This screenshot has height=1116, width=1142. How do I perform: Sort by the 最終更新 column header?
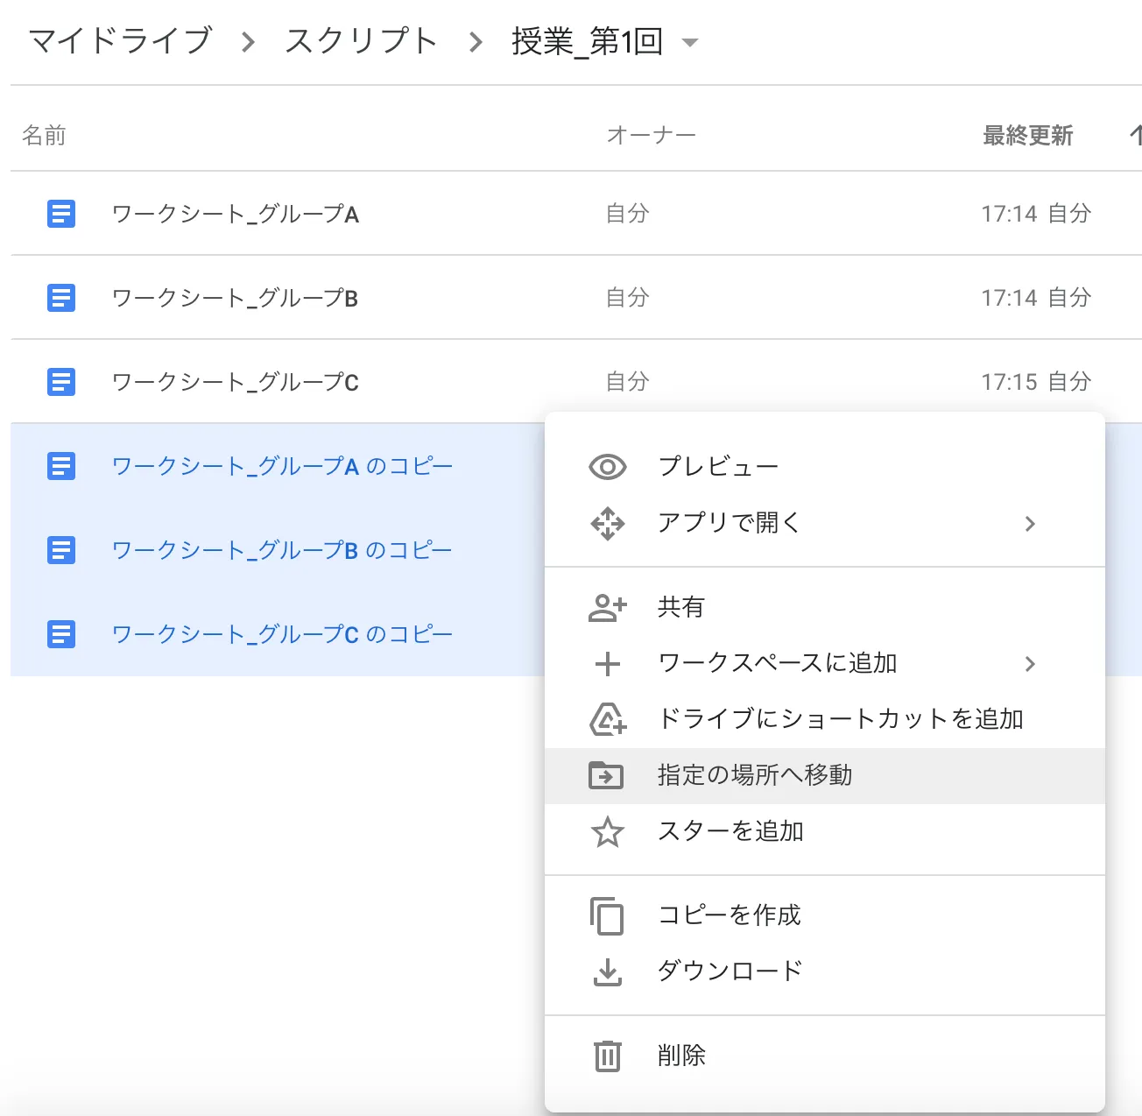(x=1027, y=136)
